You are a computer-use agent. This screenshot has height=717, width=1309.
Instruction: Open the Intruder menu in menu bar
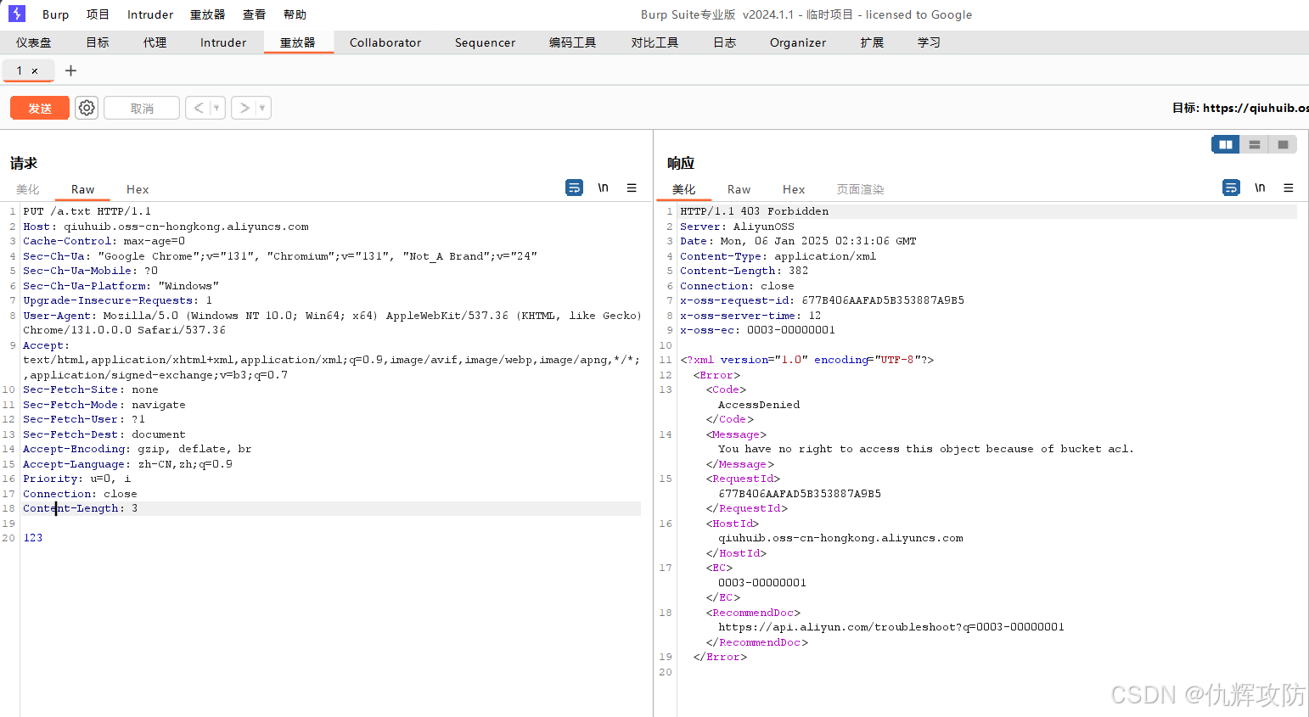[150, 14]
